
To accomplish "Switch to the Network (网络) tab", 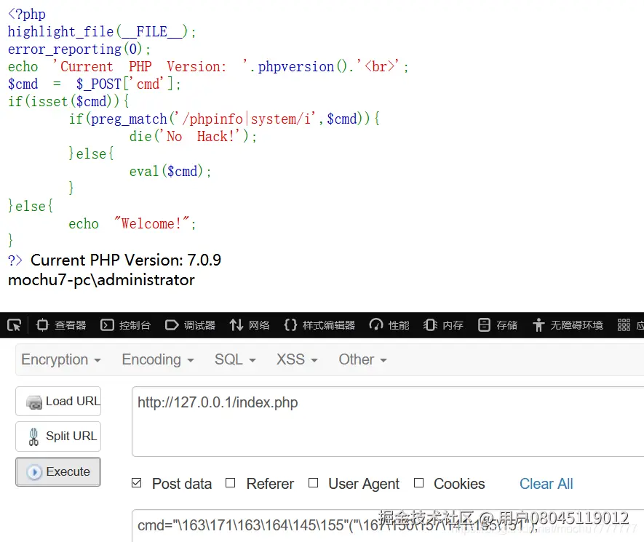I will (250, 325).
